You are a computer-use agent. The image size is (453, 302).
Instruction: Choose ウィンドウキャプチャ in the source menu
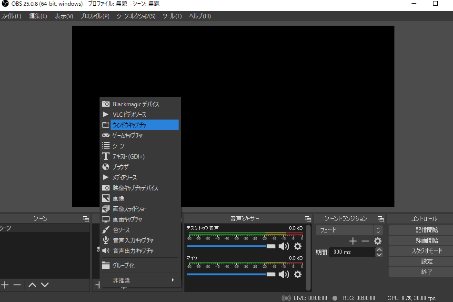pyautogui.click(x=140, y=125)
